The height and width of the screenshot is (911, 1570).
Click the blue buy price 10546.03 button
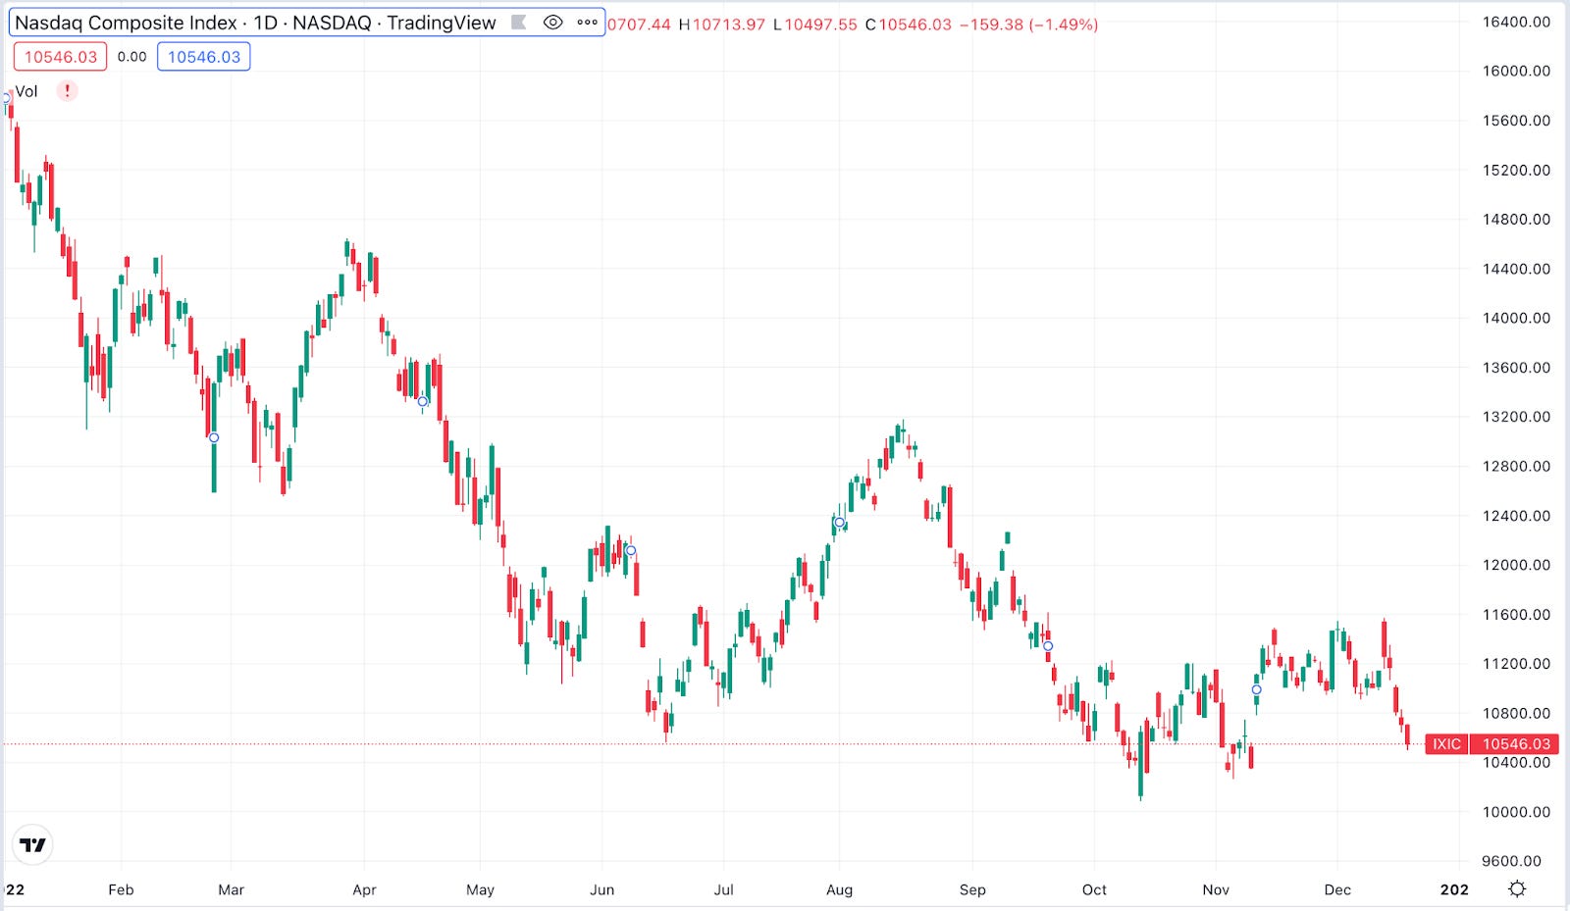[204, 57]
